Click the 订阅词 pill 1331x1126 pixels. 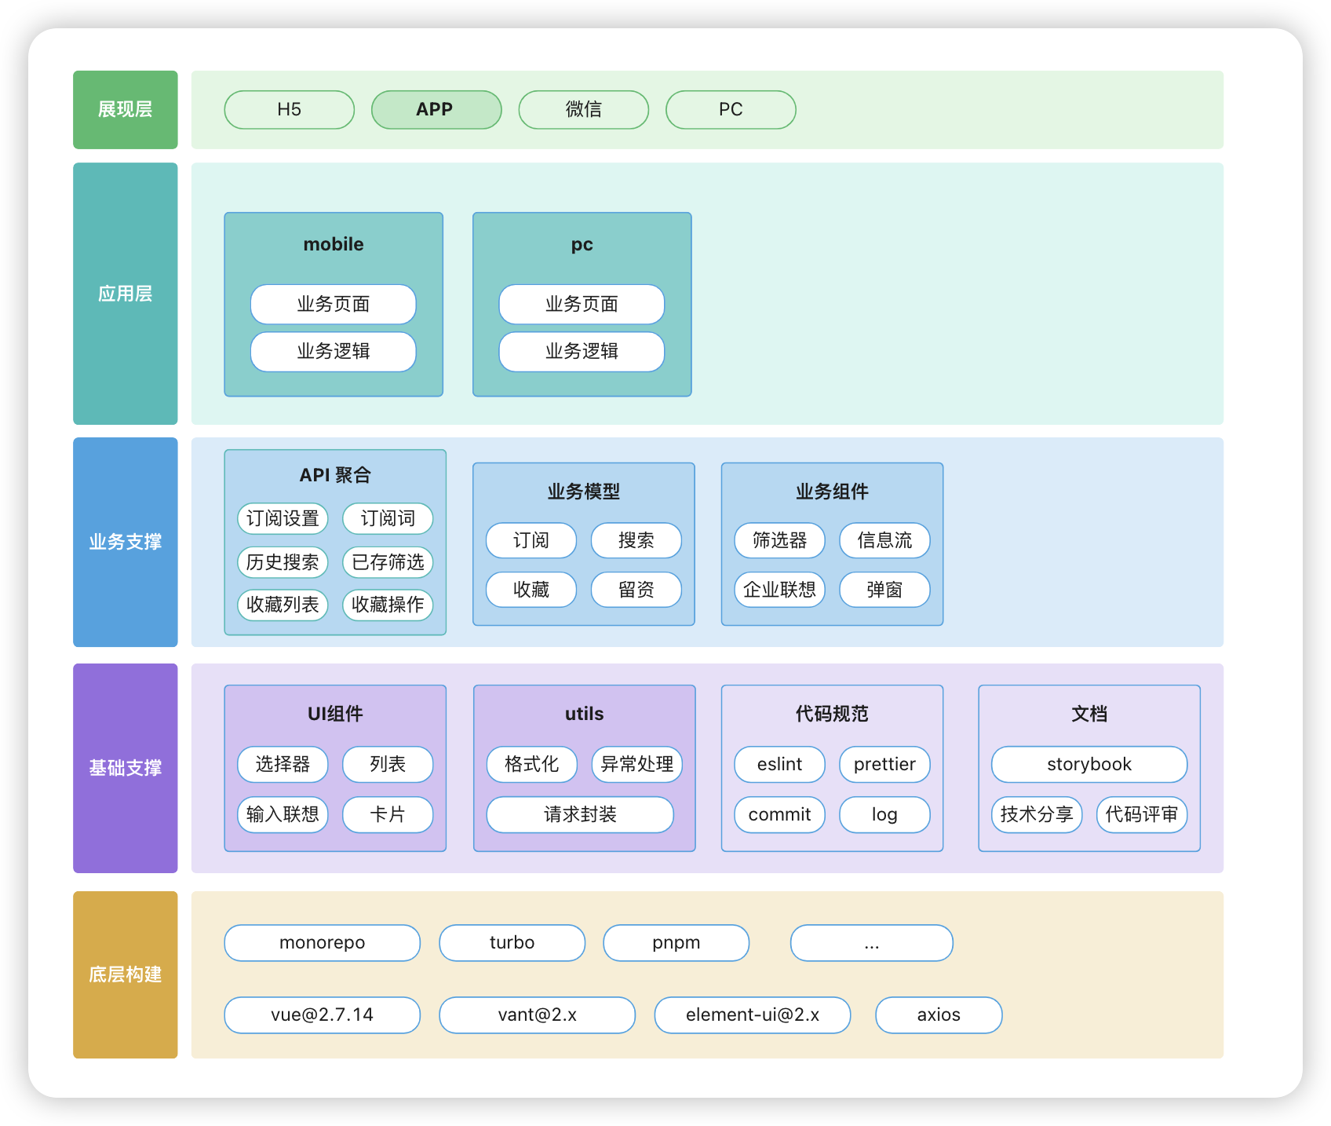click(x=388, y=518)
